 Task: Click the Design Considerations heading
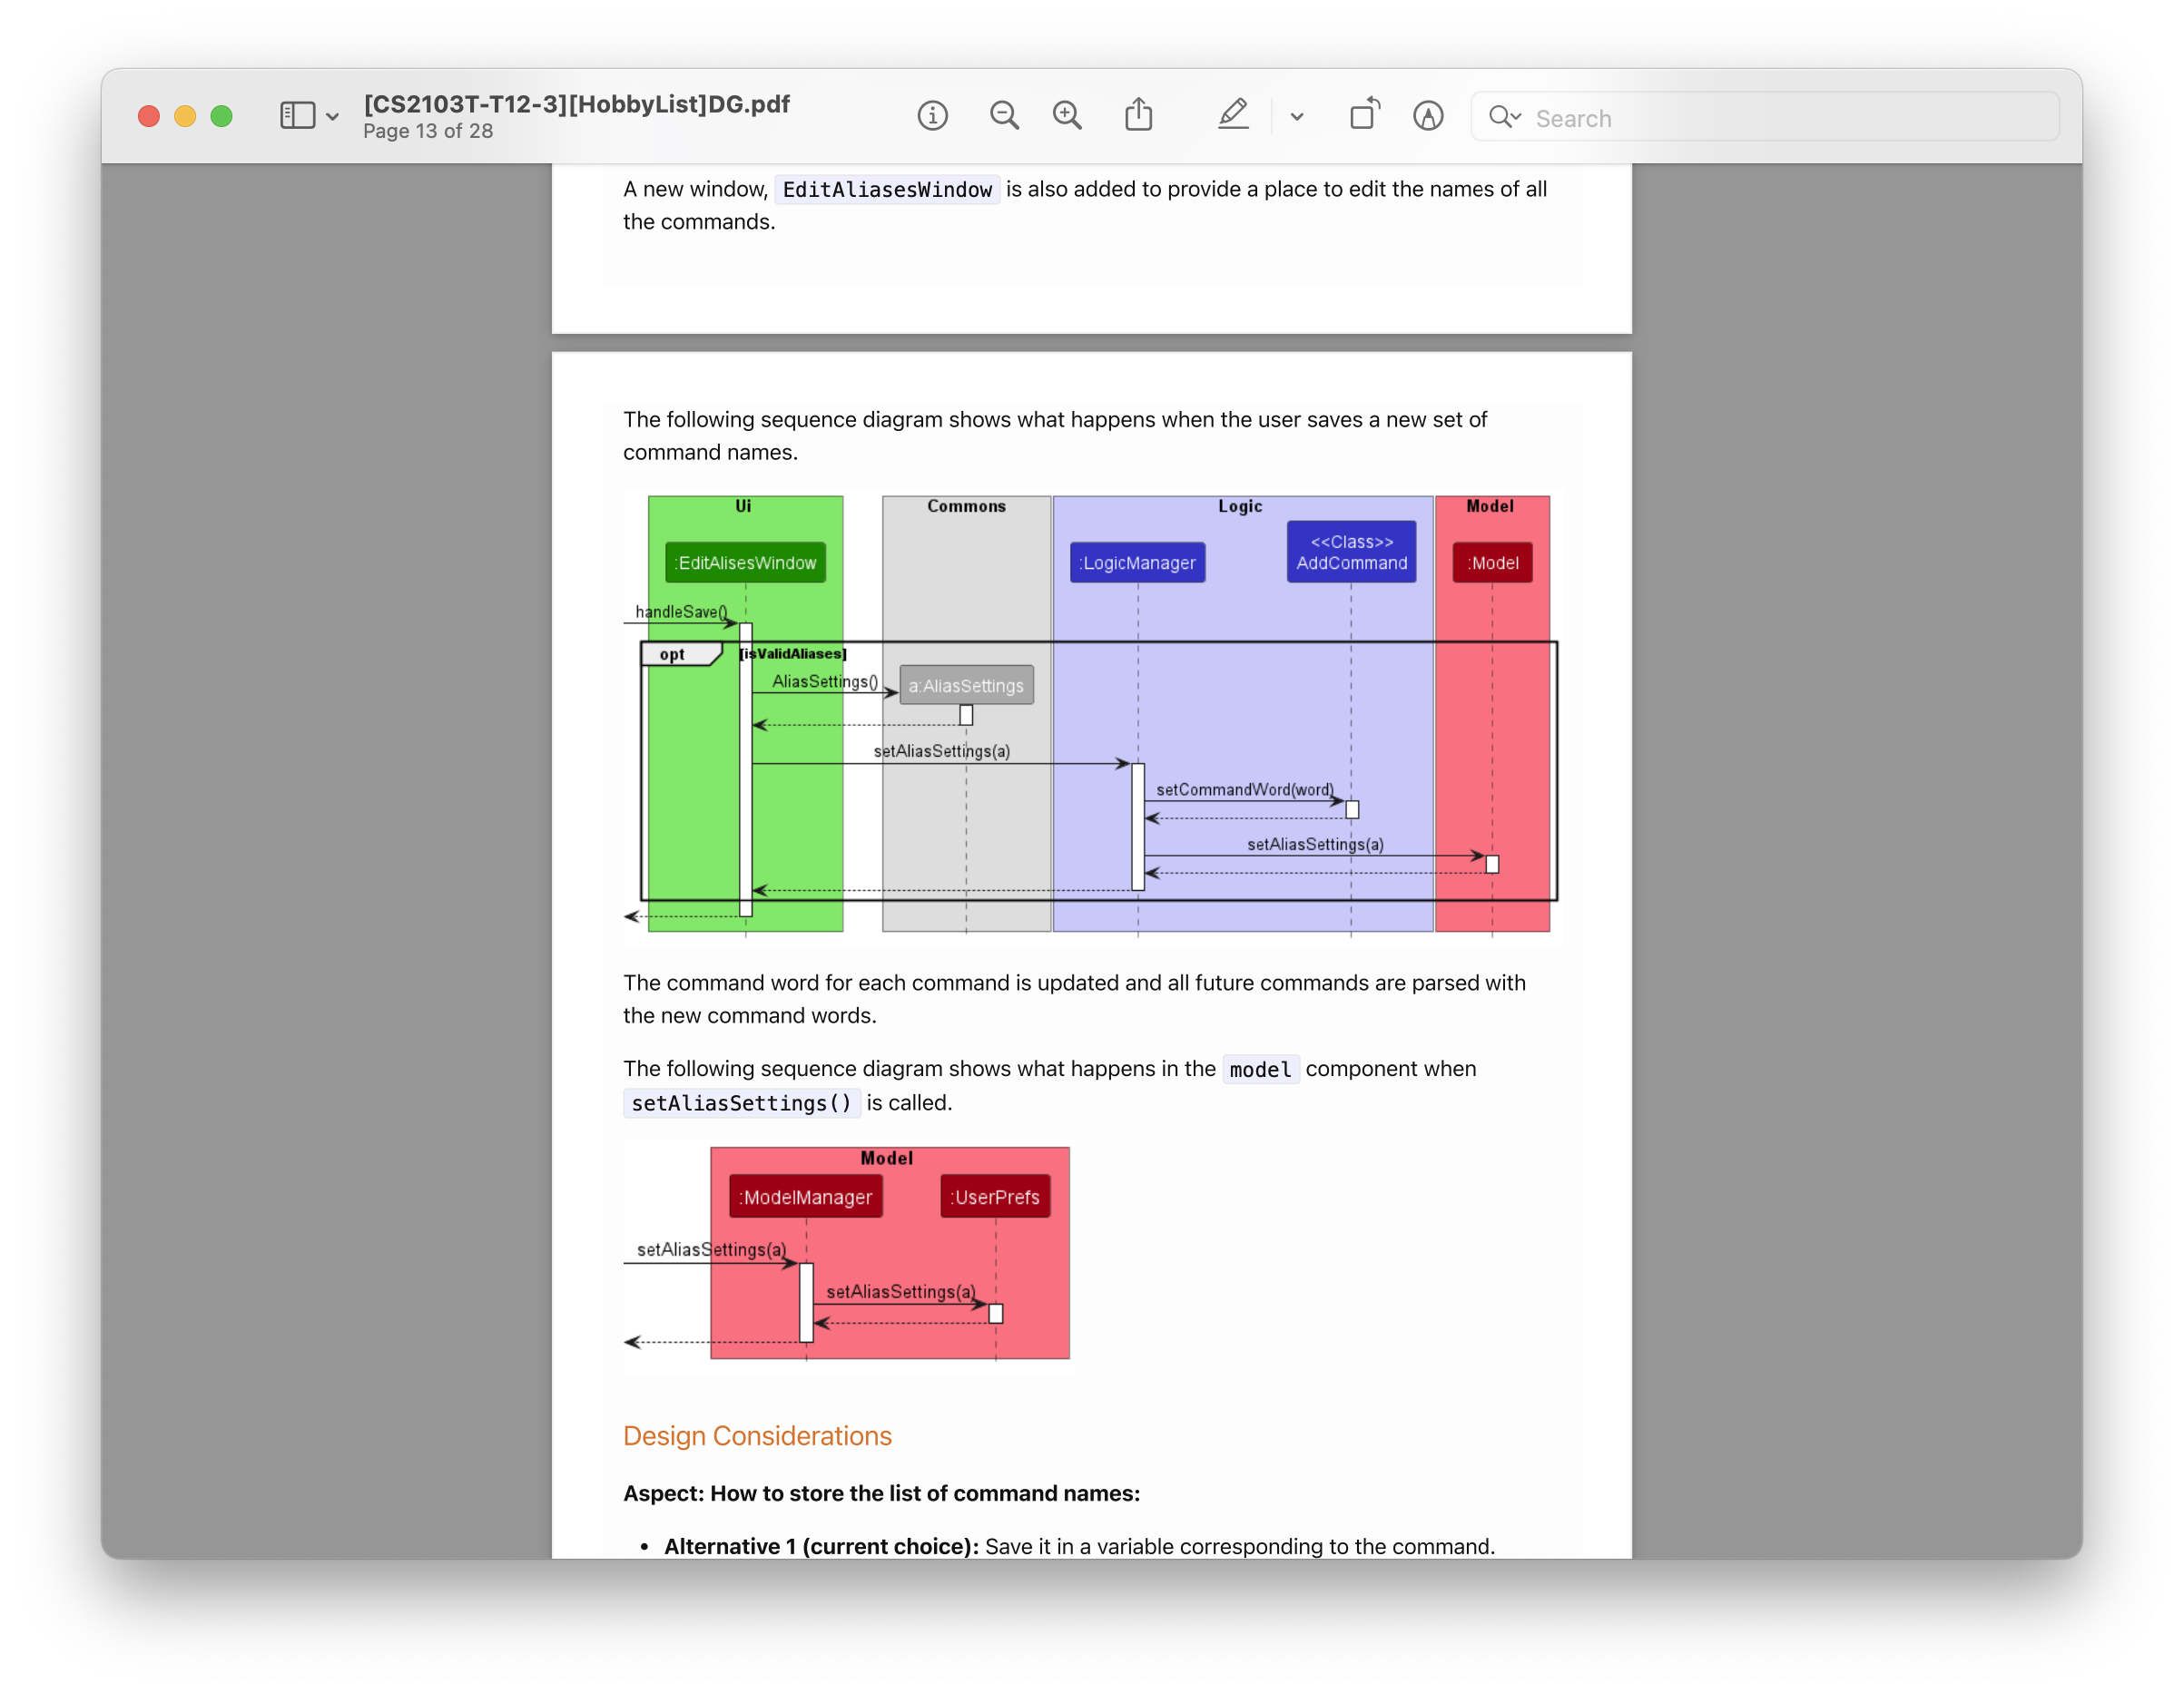757,1435
